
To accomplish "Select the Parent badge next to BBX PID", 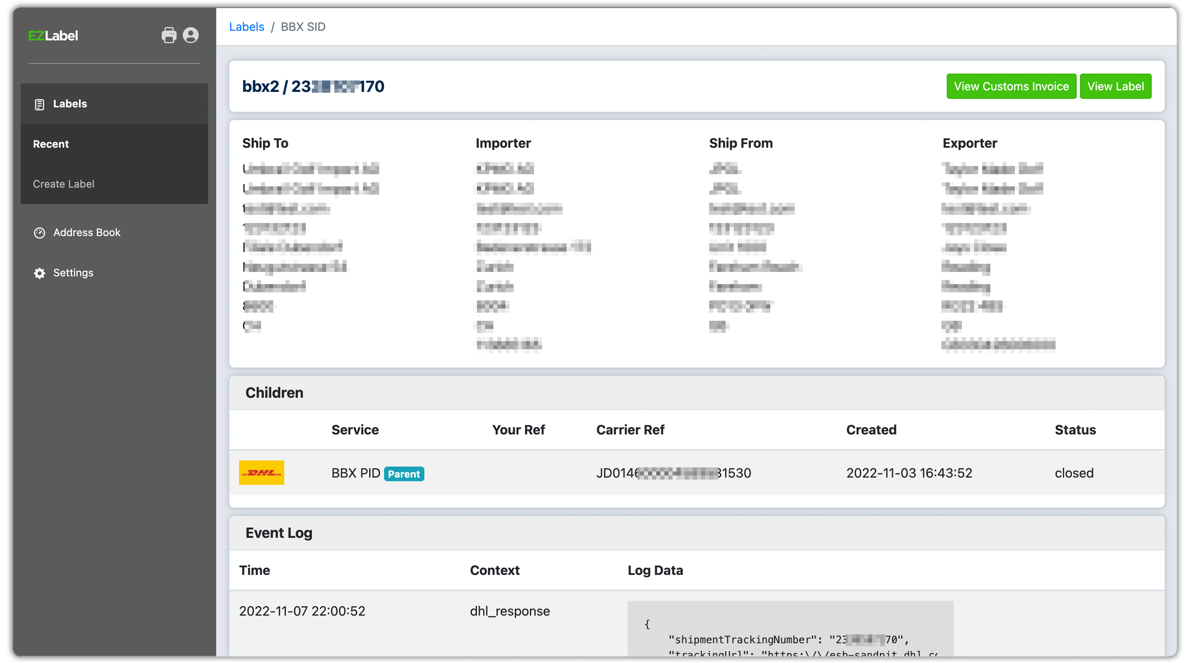I will (x=404, y=474).
